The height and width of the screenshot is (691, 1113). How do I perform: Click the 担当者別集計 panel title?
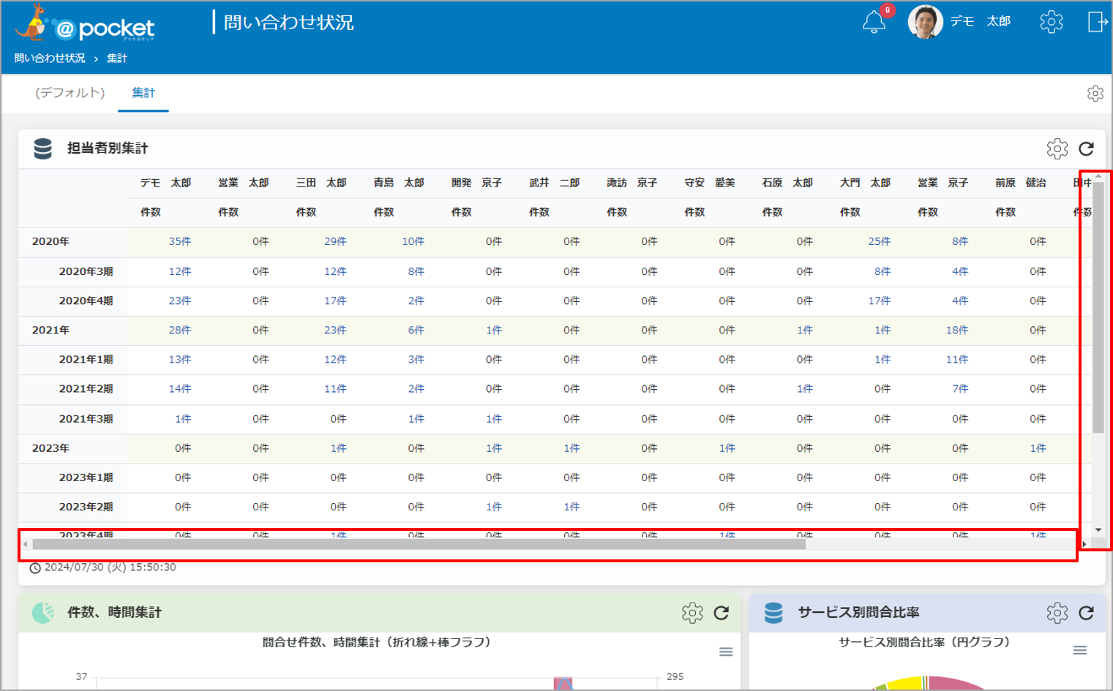(108, 148)
